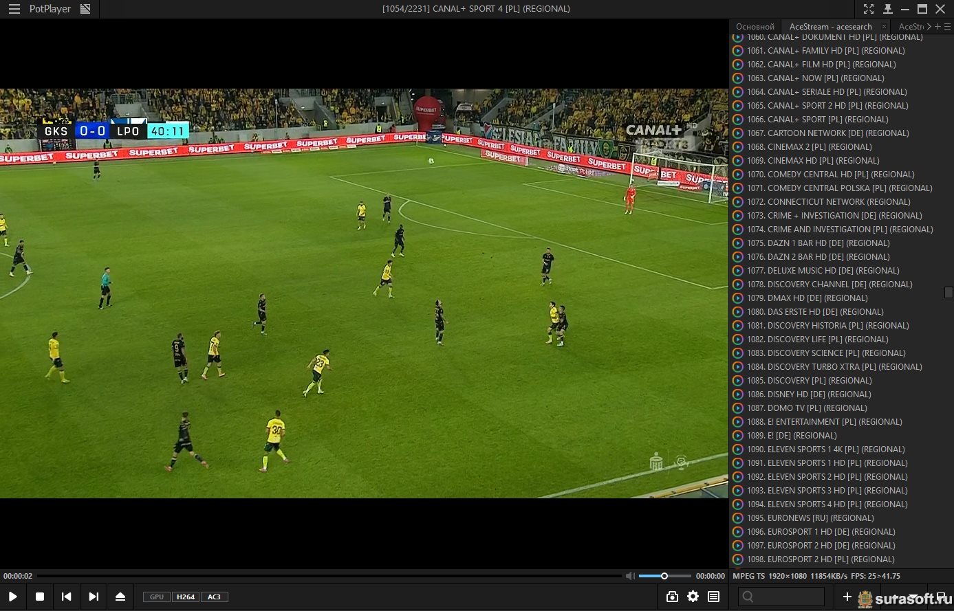Toggle the playlist panel icon
This screenshot has height=611, width=954.
(x=714, y=597)
